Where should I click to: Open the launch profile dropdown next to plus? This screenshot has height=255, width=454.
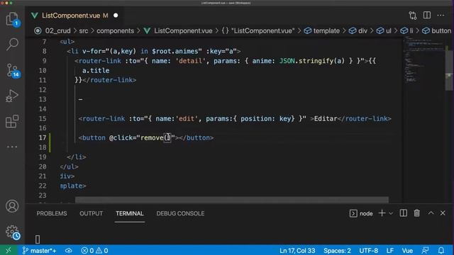[391, 213]
